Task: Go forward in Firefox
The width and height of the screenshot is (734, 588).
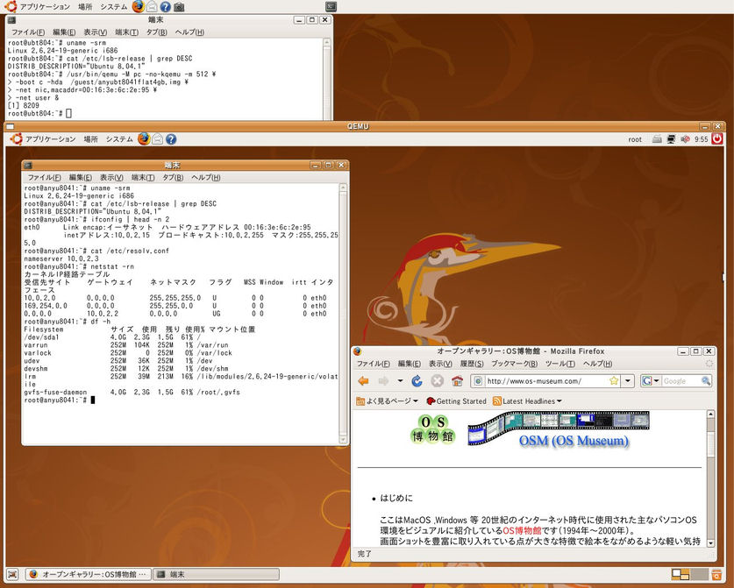Action: click(x=383, y=381)
